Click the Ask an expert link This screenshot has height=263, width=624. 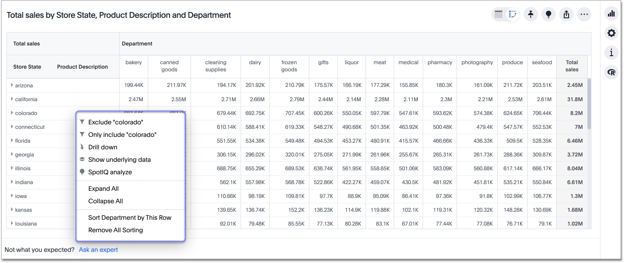[x=98, y=250]
